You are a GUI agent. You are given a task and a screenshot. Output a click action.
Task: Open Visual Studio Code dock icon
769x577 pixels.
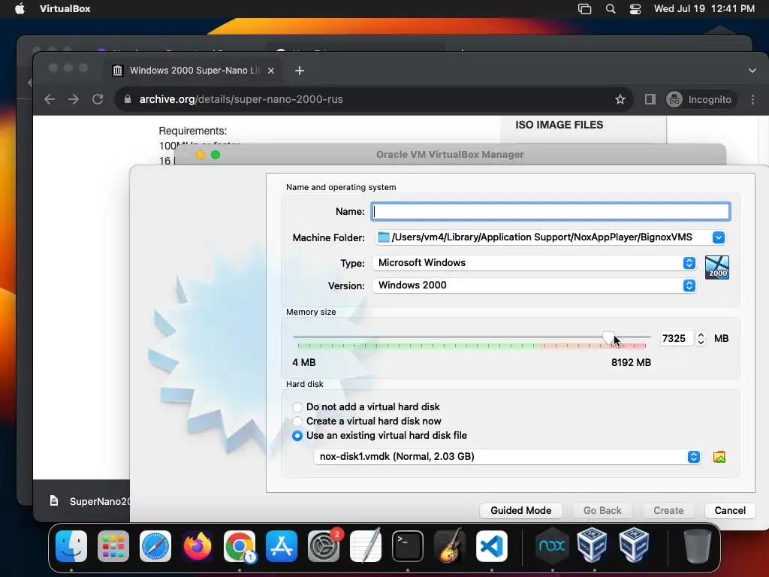tap(492, 545)
